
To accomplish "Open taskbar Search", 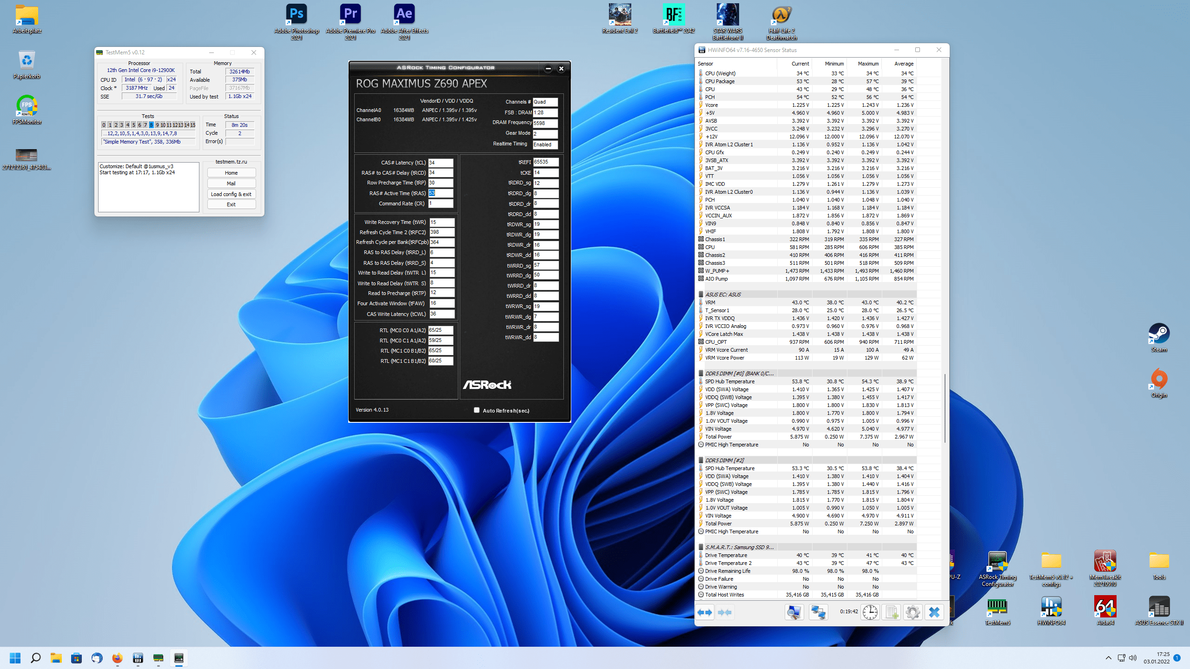I will (35, 658).
